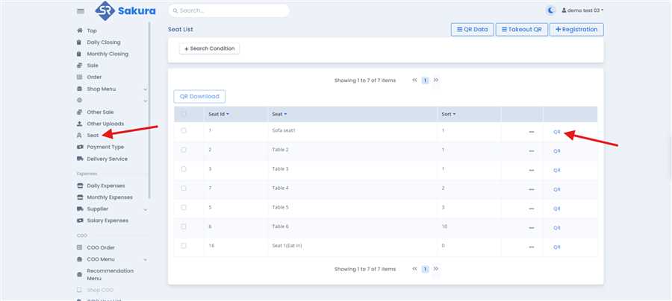
Task: Toggle dark mode moon icon
Action: click(551, 10)
